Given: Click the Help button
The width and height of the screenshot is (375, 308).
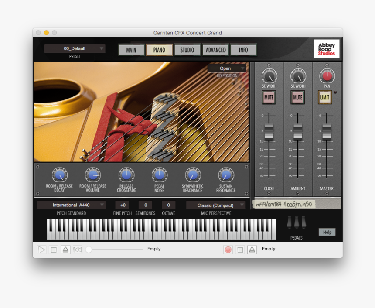Looking at the screenshot, I should click(x=327, y=232).
